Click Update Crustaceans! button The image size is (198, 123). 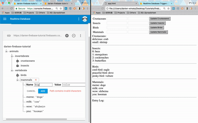(160, 19)
